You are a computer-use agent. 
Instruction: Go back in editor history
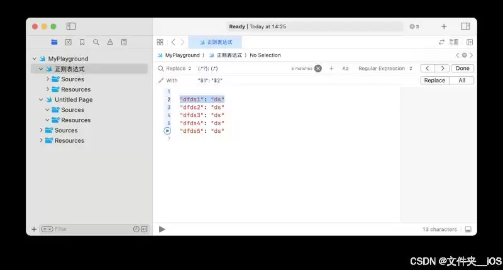[x=174, y=42]
